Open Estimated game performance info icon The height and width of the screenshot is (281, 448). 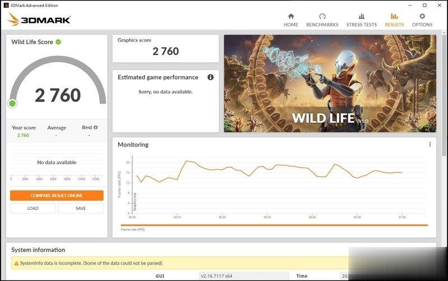211,77
